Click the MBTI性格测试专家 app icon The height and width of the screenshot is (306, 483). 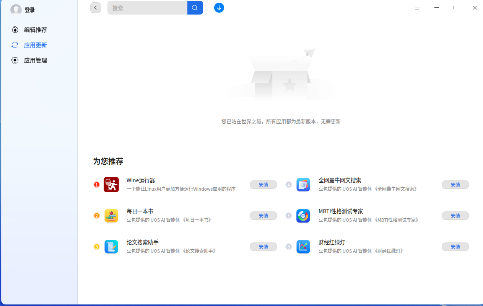(303, 216)
